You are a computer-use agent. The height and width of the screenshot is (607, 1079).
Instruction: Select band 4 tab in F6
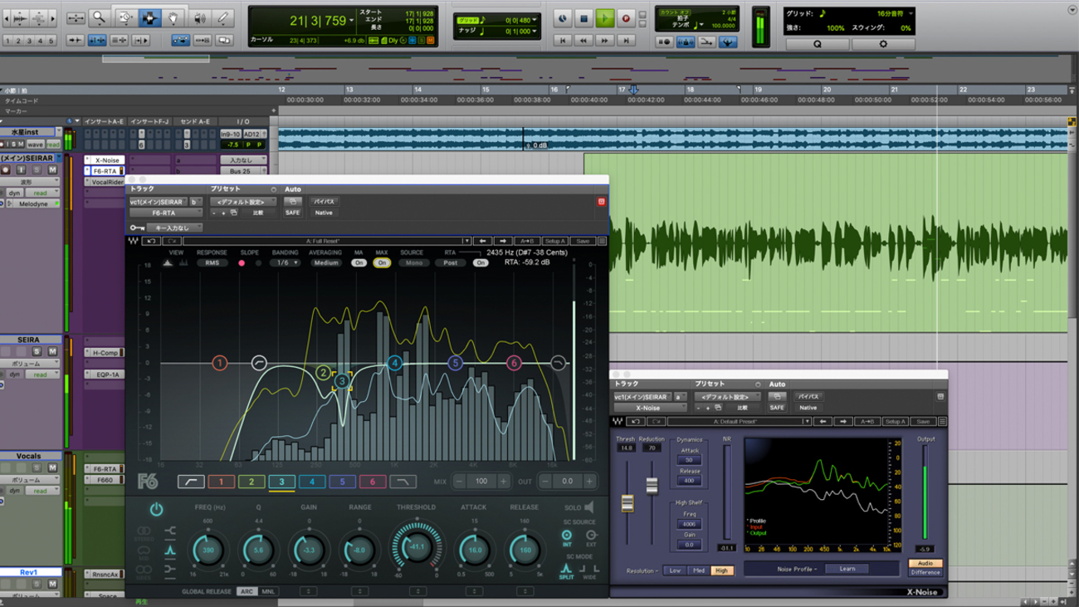[x=312, y=482]
